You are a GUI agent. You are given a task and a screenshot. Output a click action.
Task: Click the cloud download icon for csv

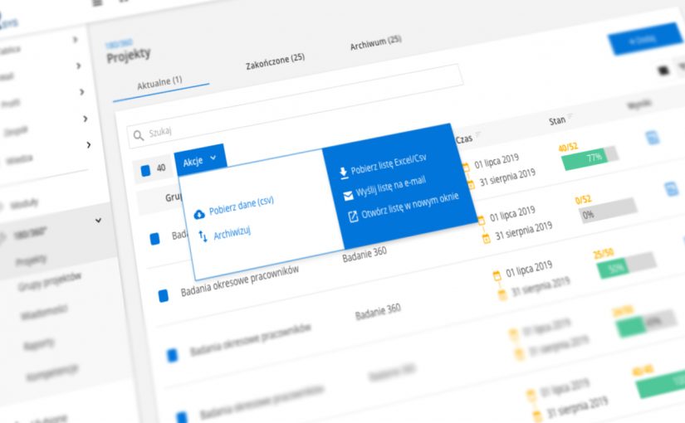199,214
